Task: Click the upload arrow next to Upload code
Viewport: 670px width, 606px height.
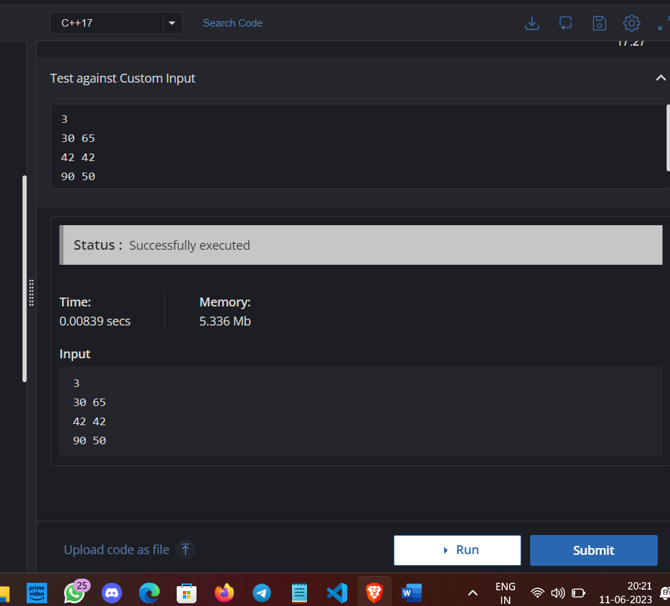Action: [x=185, y=549]
